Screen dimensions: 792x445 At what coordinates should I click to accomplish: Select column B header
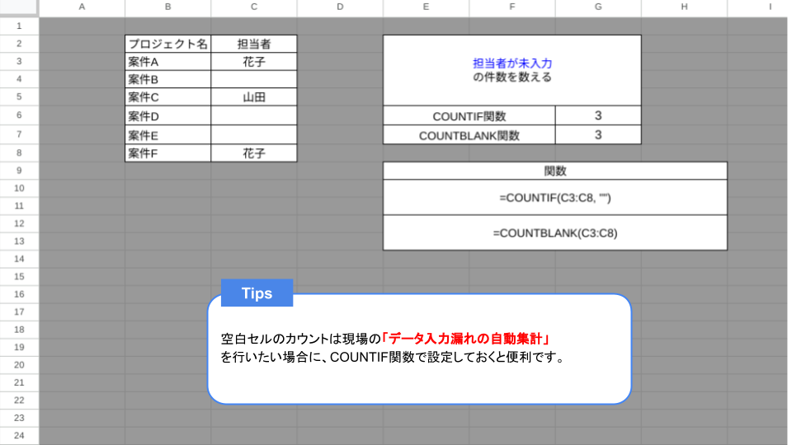click(x=167, y=7)
